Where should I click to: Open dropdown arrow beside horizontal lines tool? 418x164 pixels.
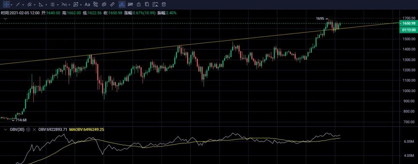[58, 5]
